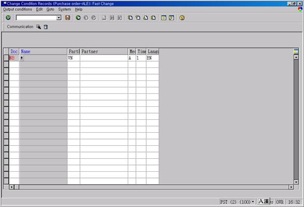Screen dimensions: 304x207
Task: Click the Cancel icon in toolbar
Action: (94, 18)
